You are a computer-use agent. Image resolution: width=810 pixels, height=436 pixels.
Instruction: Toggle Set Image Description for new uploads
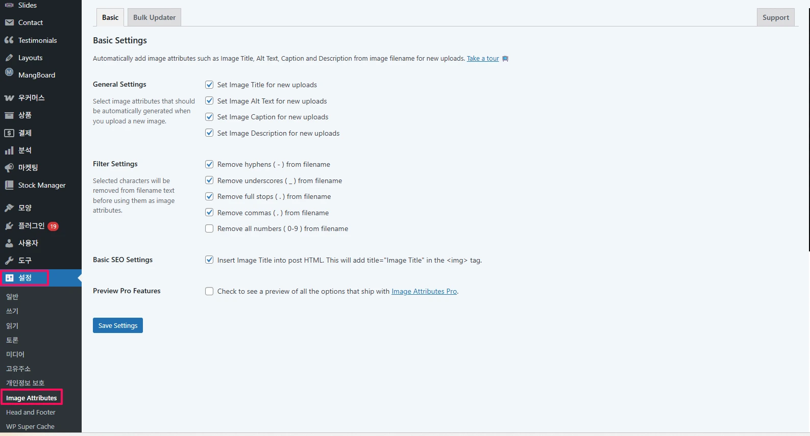(x=209, y=133)
